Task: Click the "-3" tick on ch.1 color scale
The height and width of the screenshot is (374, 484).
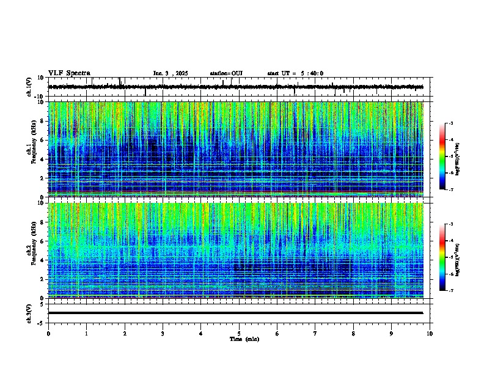Action: click(450, 123)
